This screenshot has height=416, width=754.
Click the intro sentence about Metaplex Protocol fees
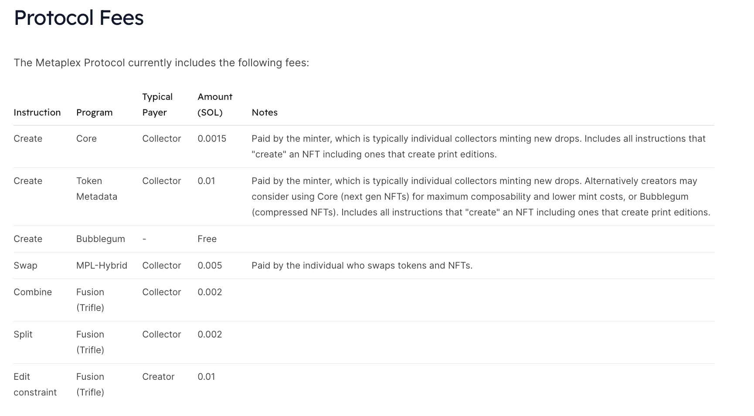(161, 63)
